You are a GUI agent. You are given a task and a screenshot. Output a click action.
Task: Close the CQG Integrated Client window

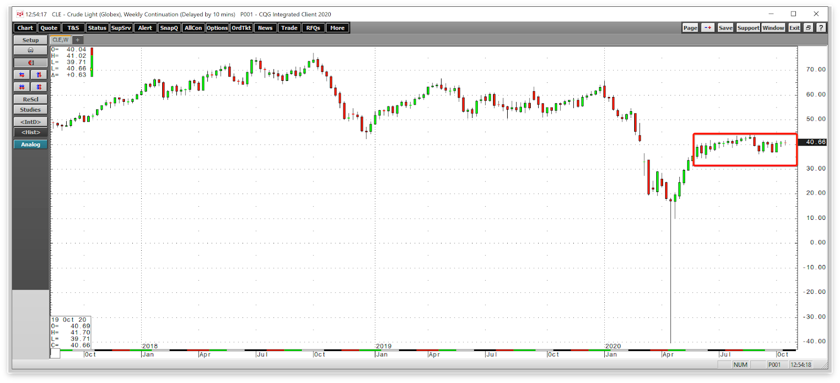point(816,14)
